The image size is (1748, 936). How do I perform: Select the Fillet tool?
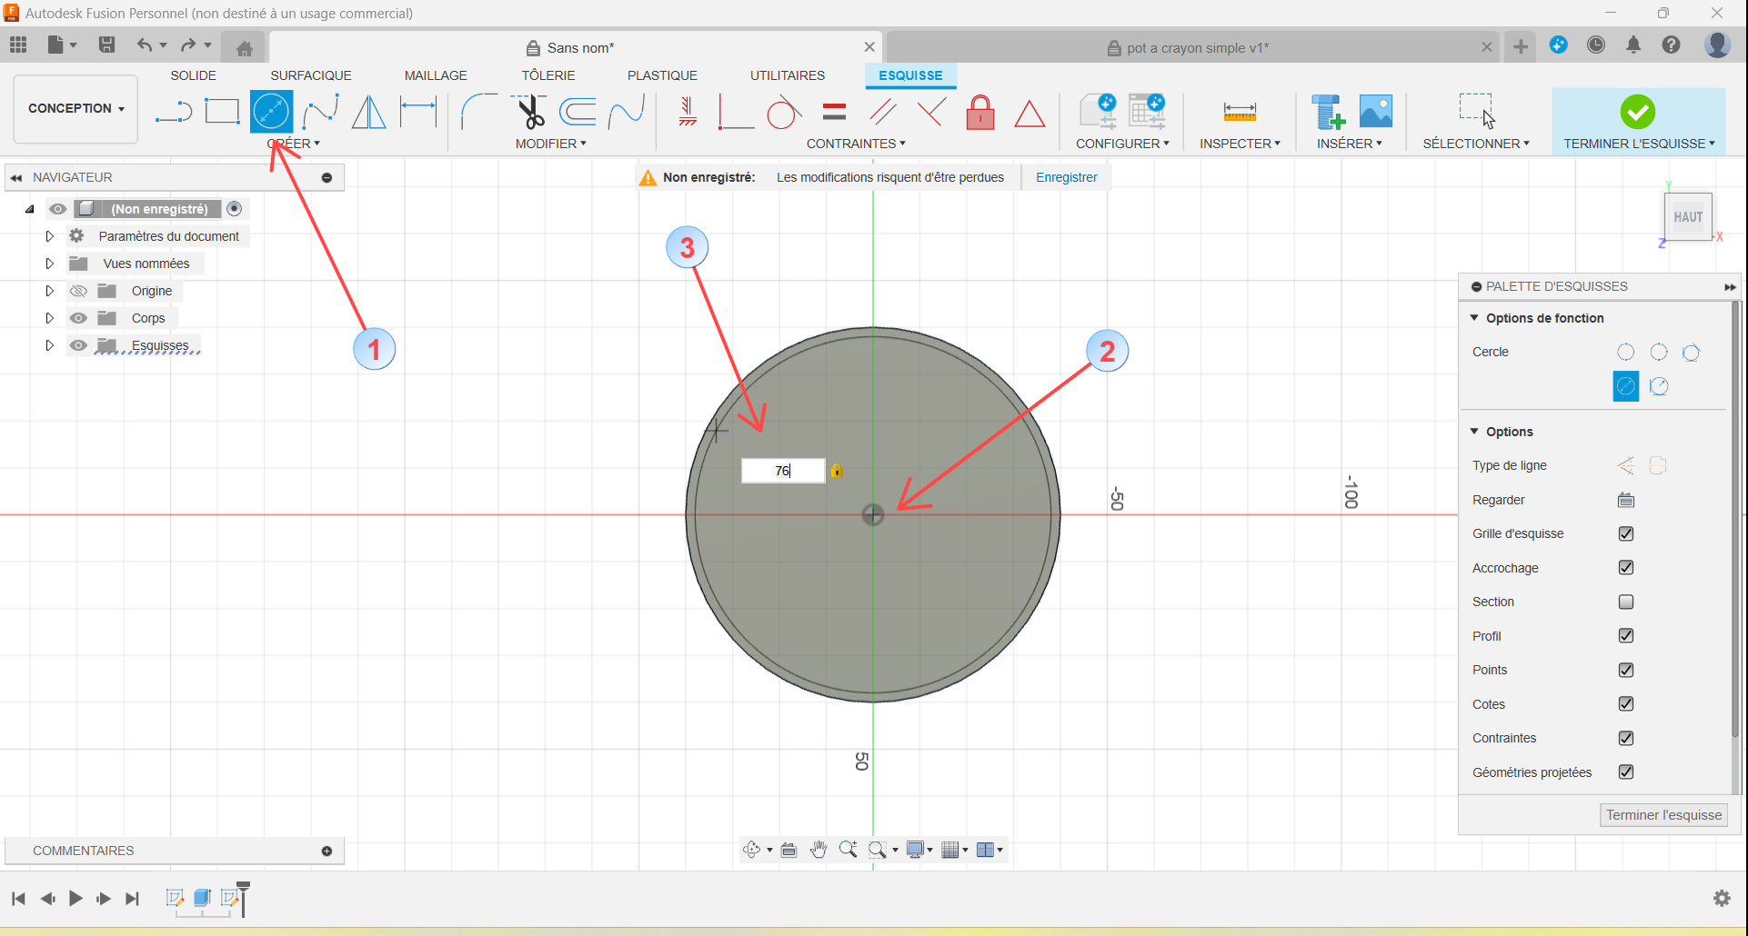(x=478, y=112)
